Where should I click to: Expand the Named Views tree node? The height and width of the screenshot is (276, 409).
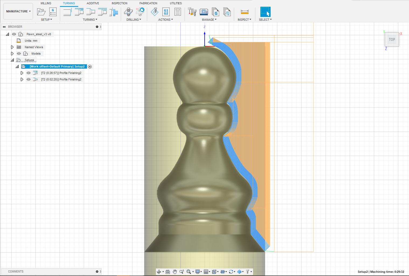[x=12, y=47]
